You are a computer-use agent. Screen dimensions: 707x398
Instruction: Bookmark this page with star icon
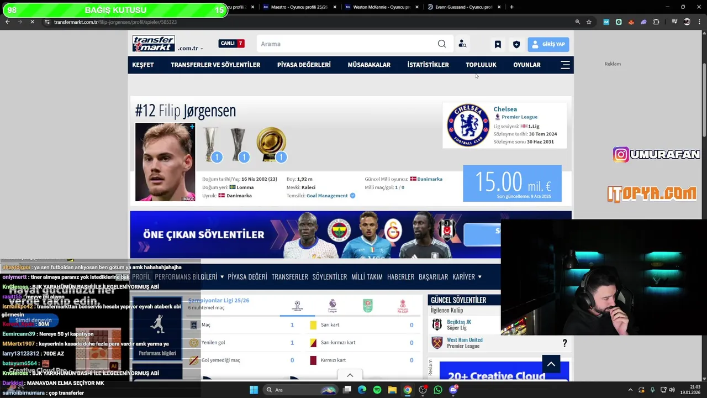tap(589, 22)
